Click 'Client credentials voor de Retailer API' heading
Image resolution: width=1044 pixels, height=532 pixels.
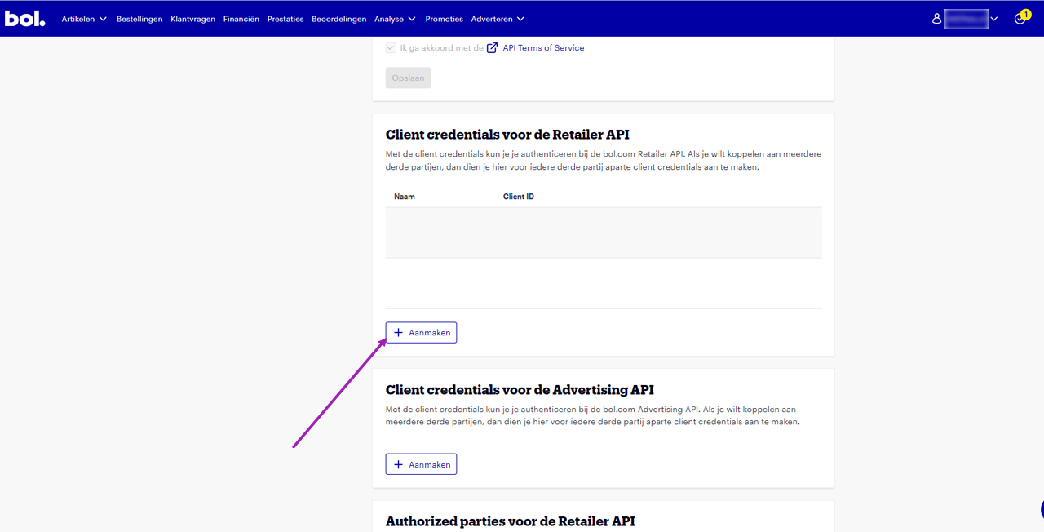(x=507, y=135)
